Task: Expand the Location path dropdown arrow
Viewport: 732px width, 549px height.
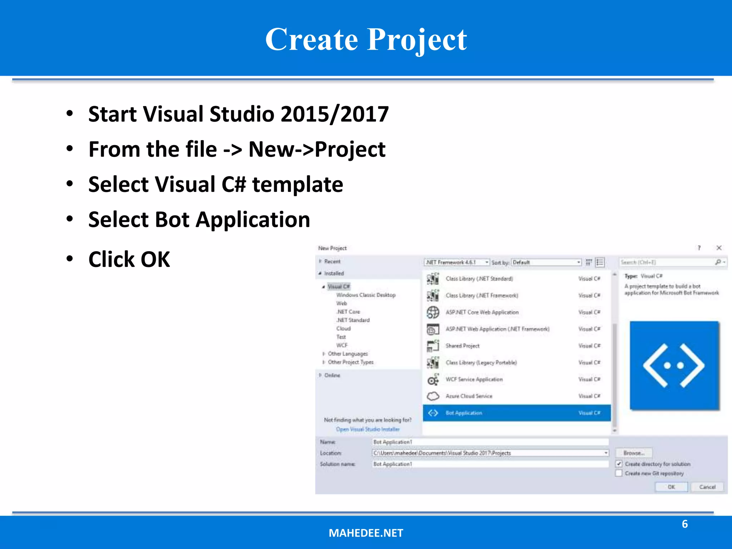Action: pyautogui.click(x=606, y=453)
